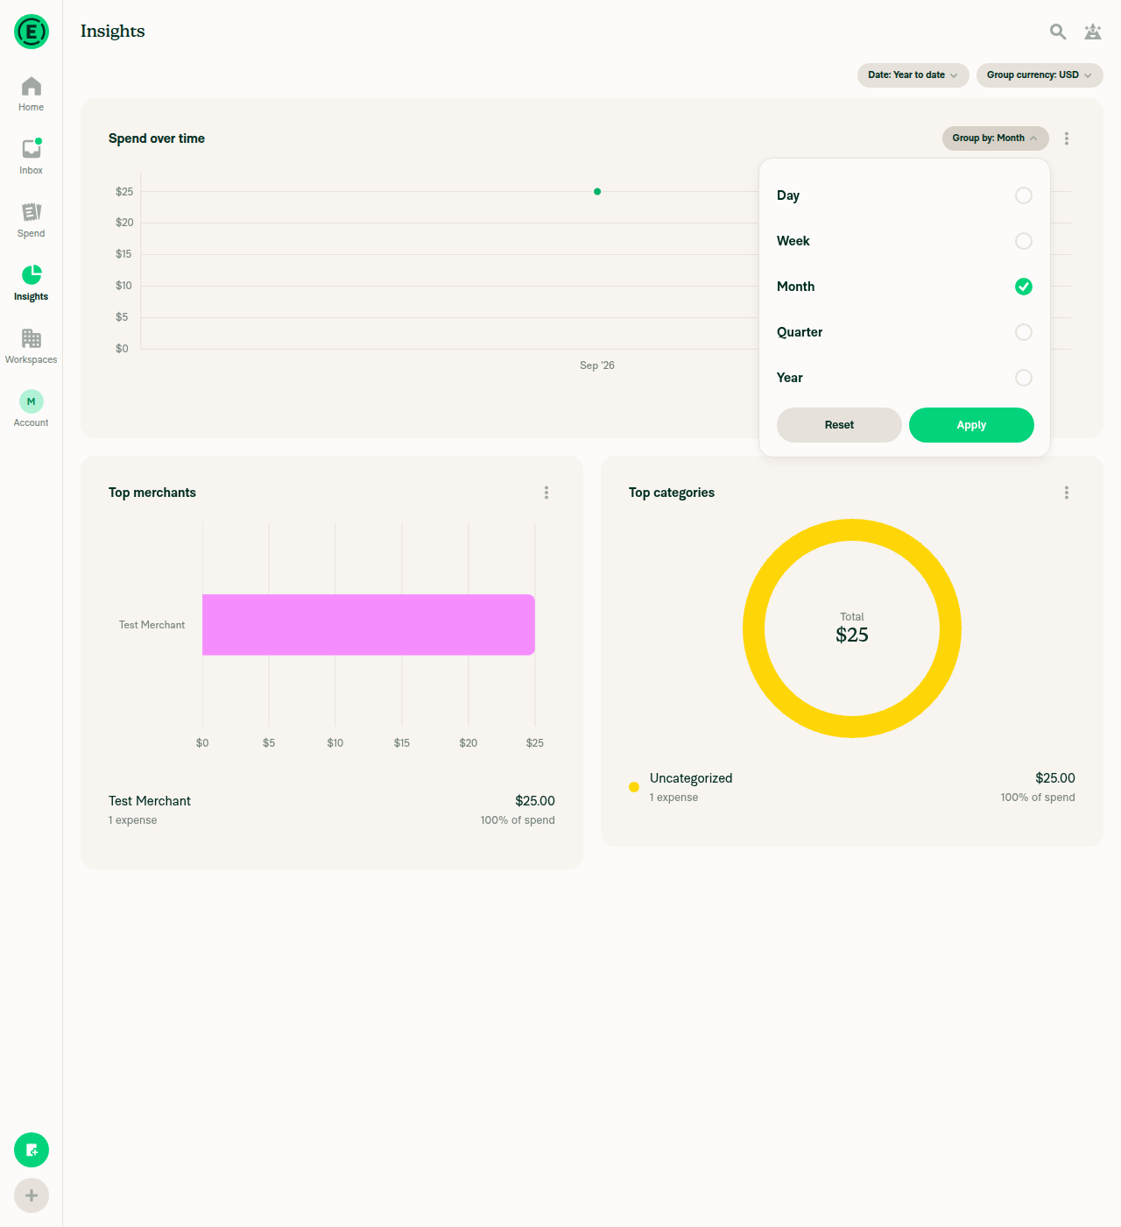Open Spend over time more options
The width and height of the screenshot is (1121, 1227).
[1067, 138]
